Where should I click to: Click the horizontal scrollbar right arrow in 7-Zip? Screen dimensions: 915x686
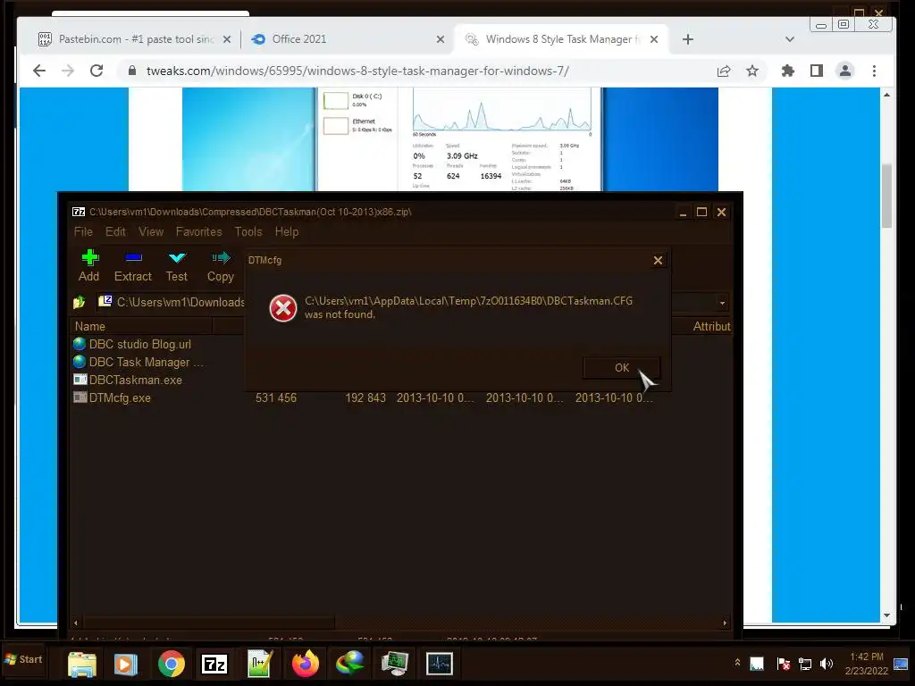725,623
